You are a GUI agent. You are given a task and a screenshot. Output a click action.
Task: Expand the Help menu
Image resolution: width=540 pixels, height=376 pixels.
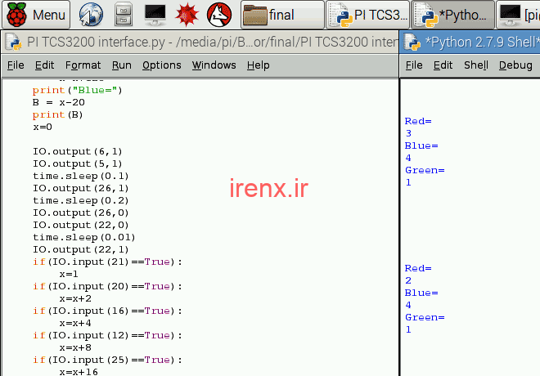click(x=258, y=65)
